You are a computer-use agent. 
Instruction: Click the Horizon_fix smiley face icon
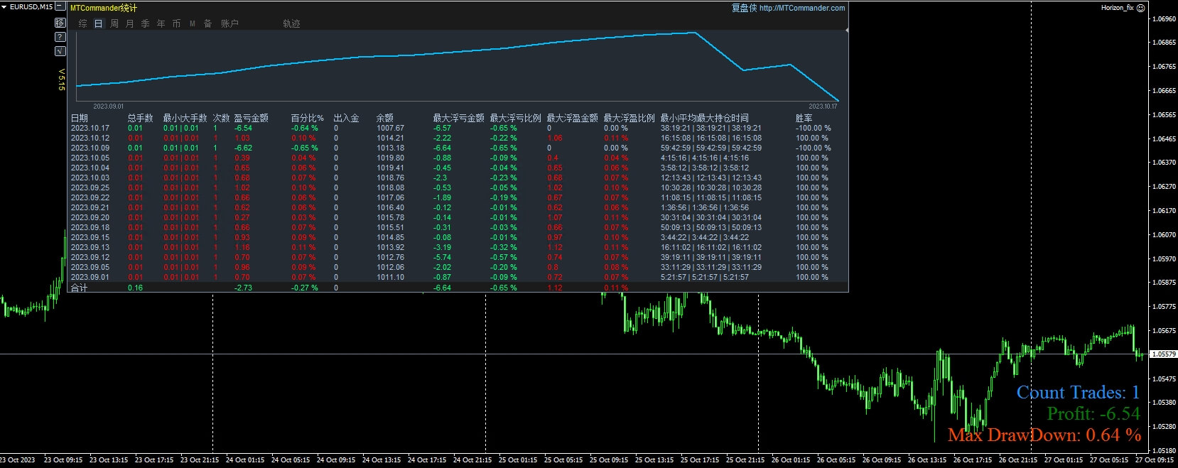[1140, 8]
